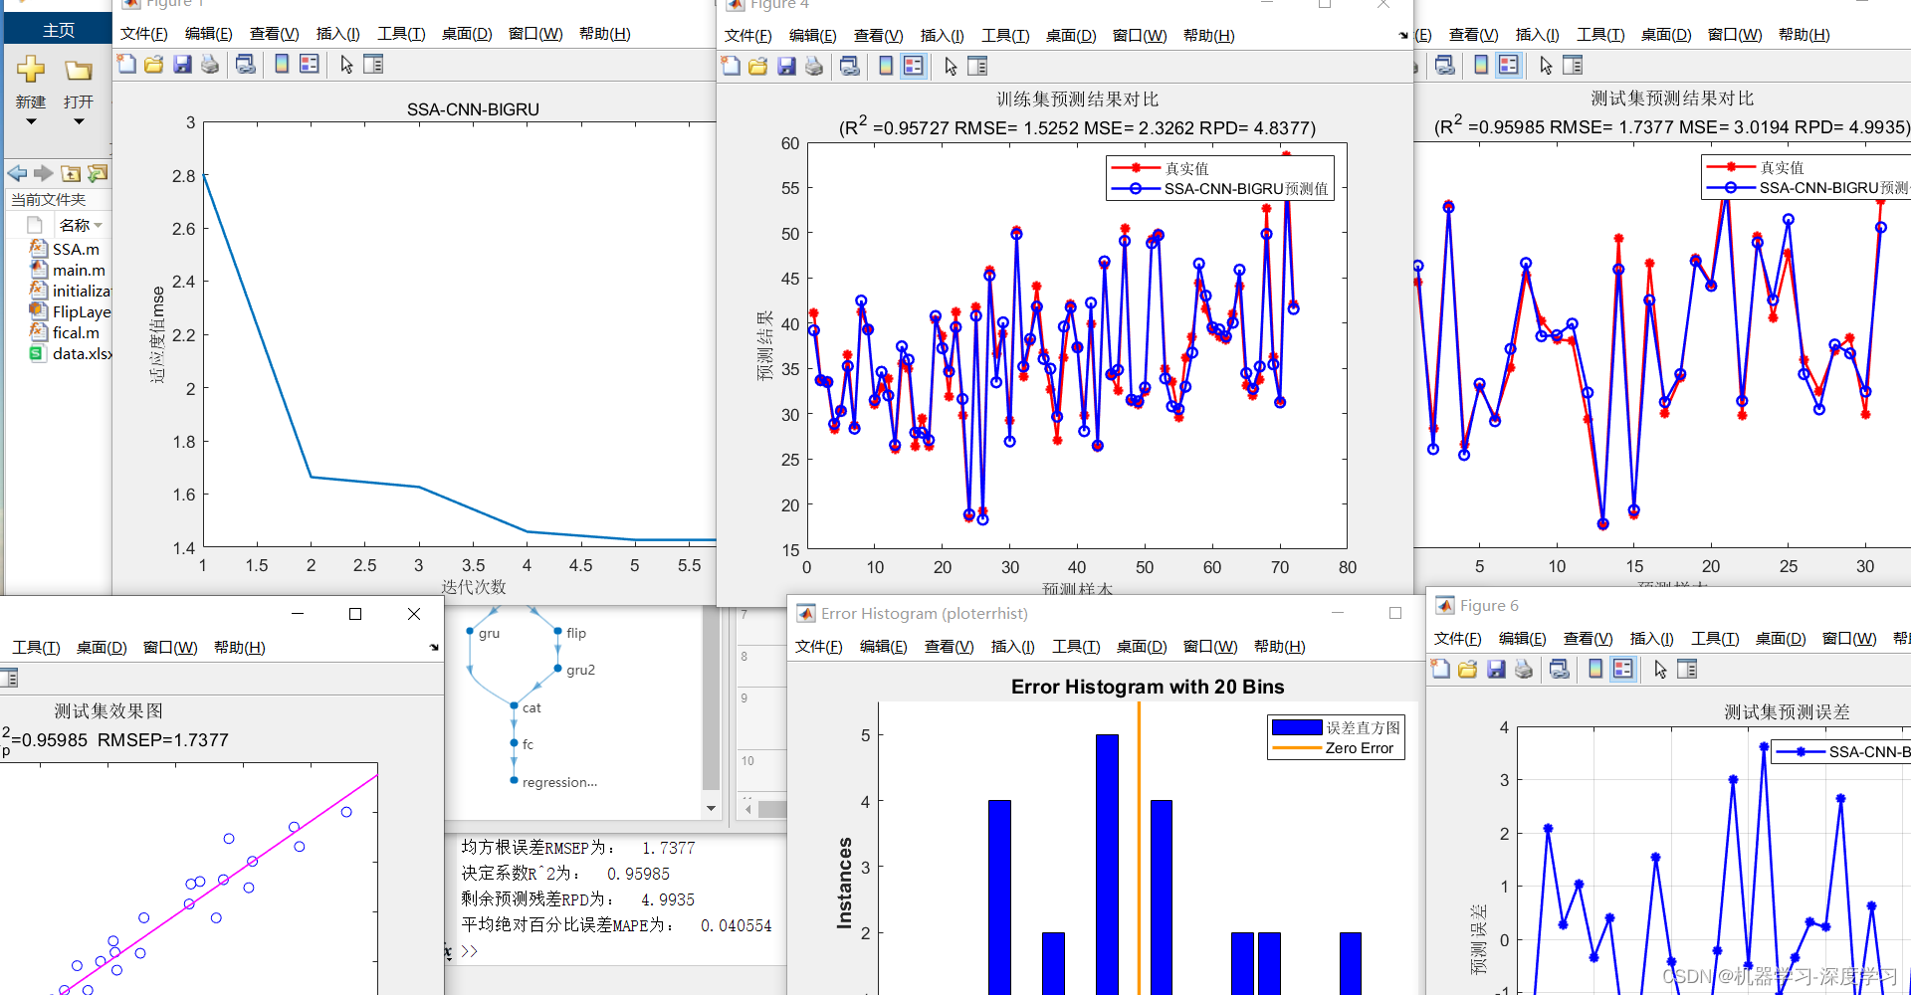
Task: Click Print Figure icon in Figure 4 toolbar
Action: tap(814, 67)
